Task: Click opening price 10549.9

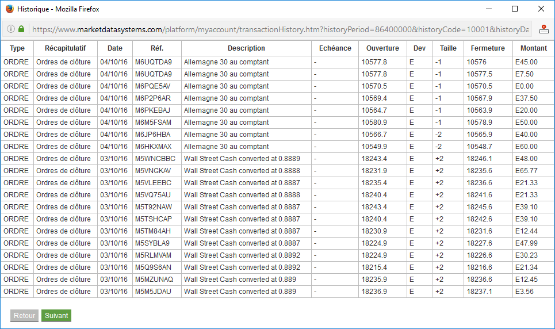Action: [x=374, y=146]
